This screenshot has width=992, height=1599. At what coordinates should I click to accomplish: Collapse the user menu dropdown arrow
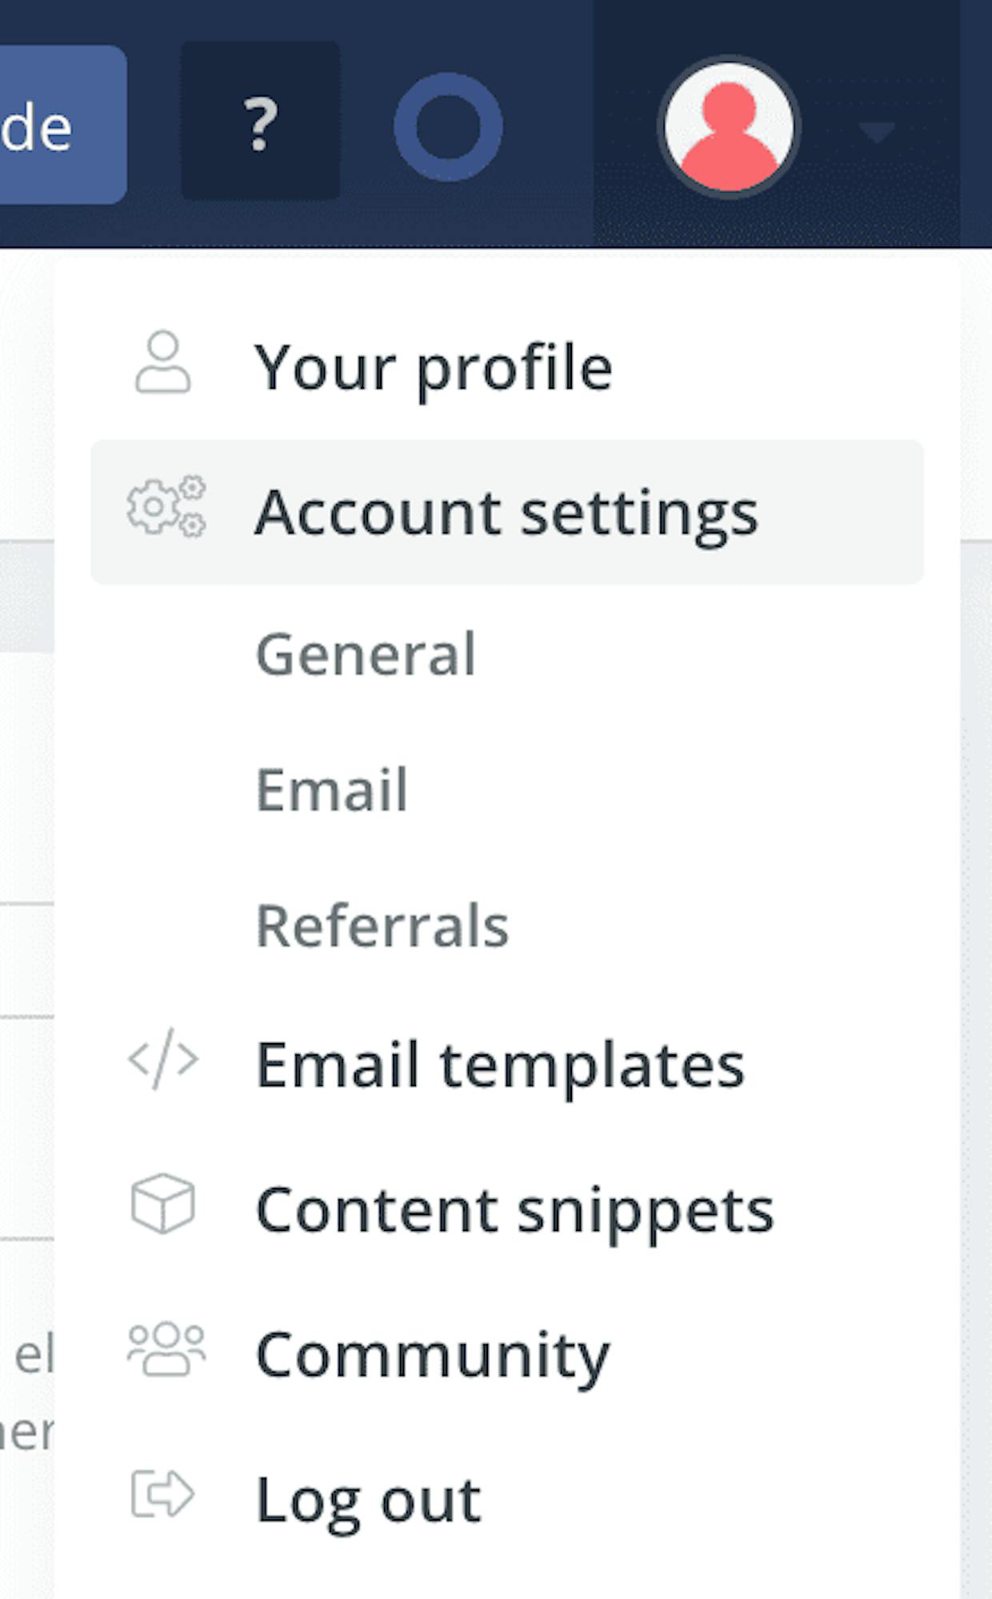coord(876,132)
